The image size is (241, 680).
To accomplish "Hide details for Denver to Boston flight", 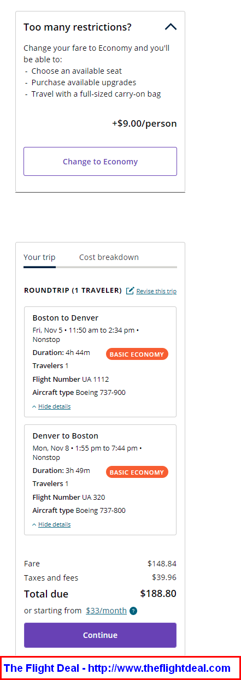I will (x=54, y=524).
